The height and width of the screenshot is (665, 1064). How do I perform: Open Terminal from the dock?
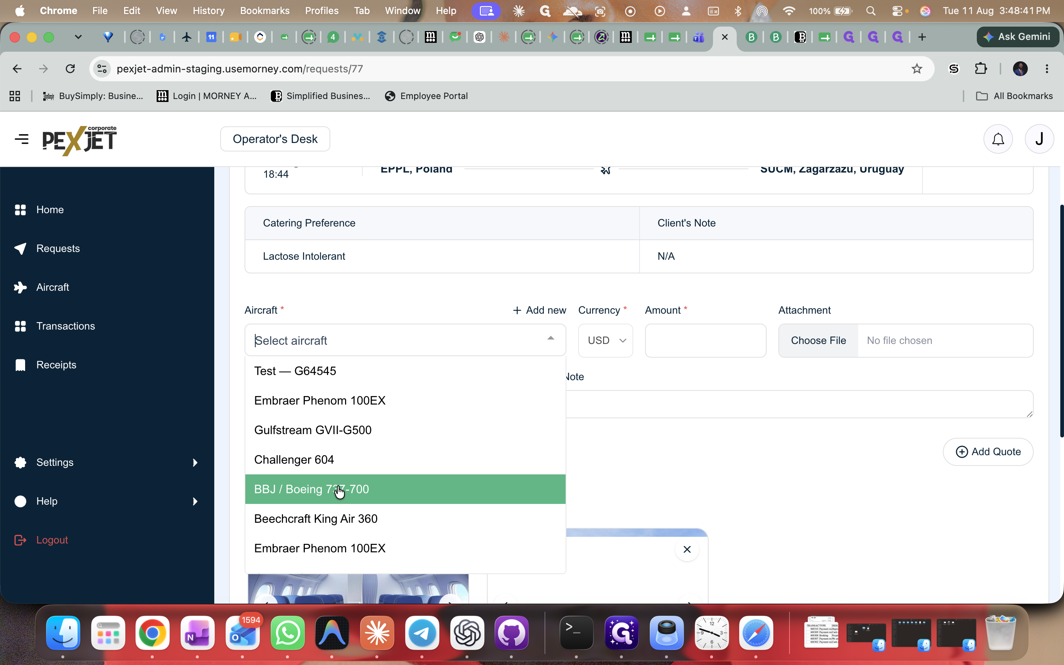tap(576, 633)
